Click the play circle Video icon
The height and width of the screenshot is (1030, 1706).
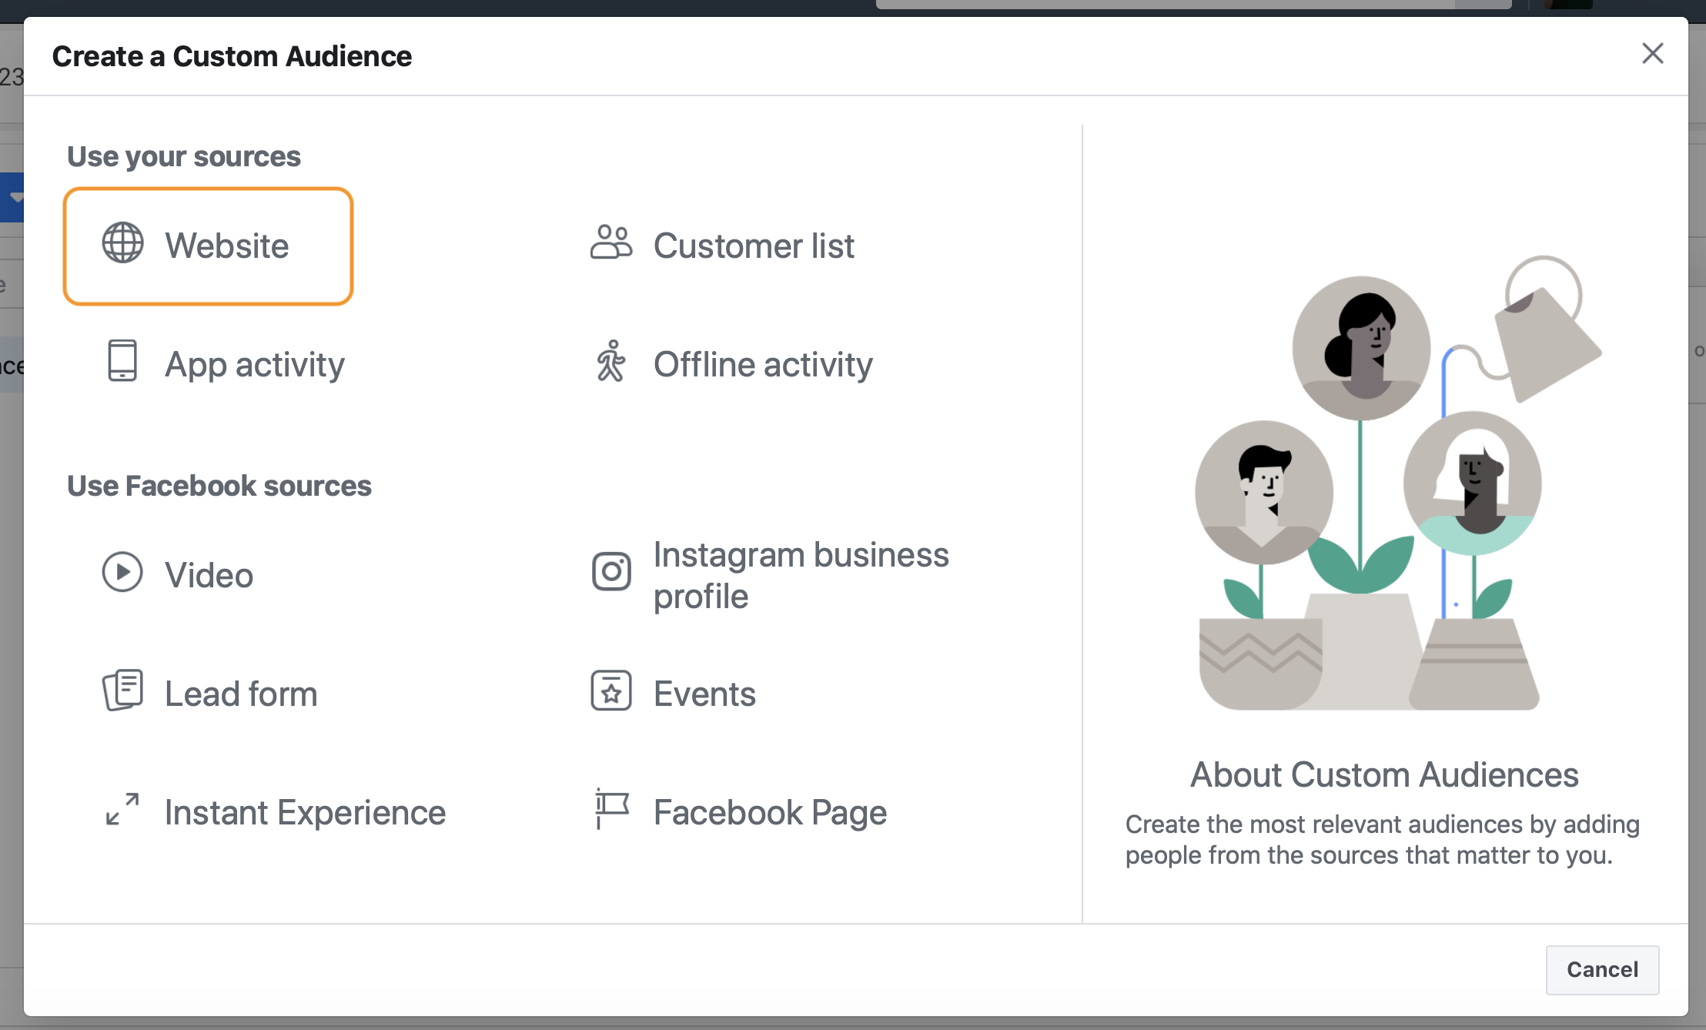(x=122, y=572)
